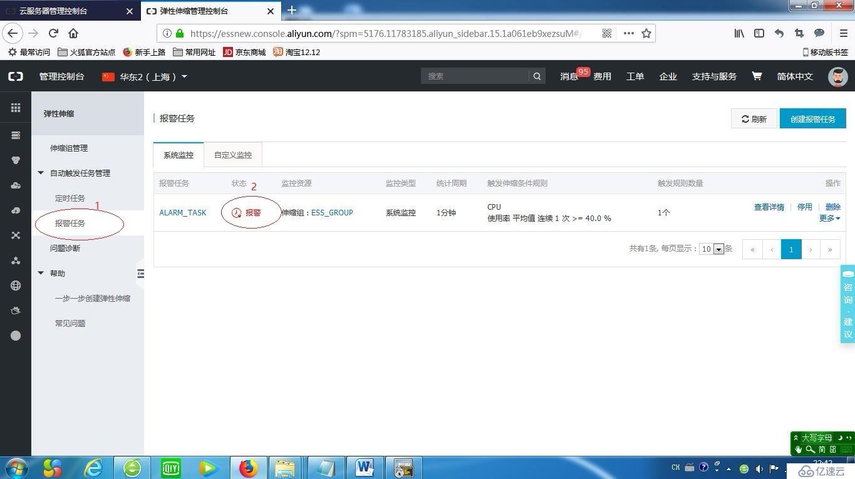Image resolution: width=855 pixels, height=479 pixels.
Task: Click the solid circle icon in sidebar
Action: pyautogui.click(x=16, y=336)
